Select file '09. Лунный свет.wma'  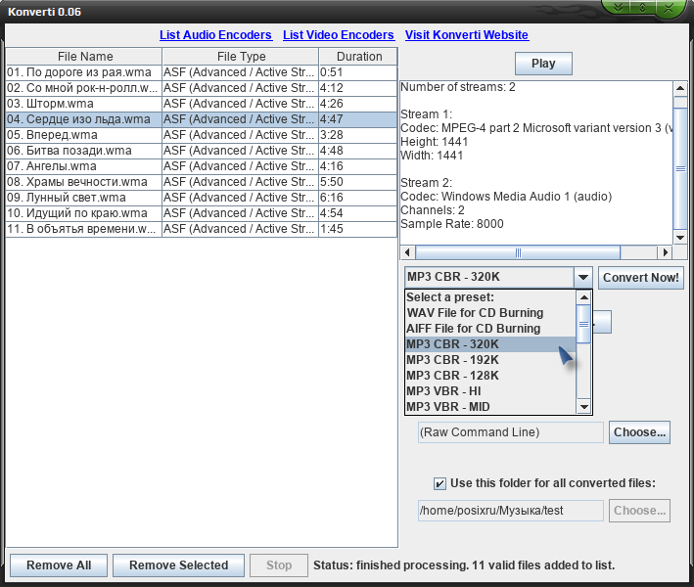point(84,198)
